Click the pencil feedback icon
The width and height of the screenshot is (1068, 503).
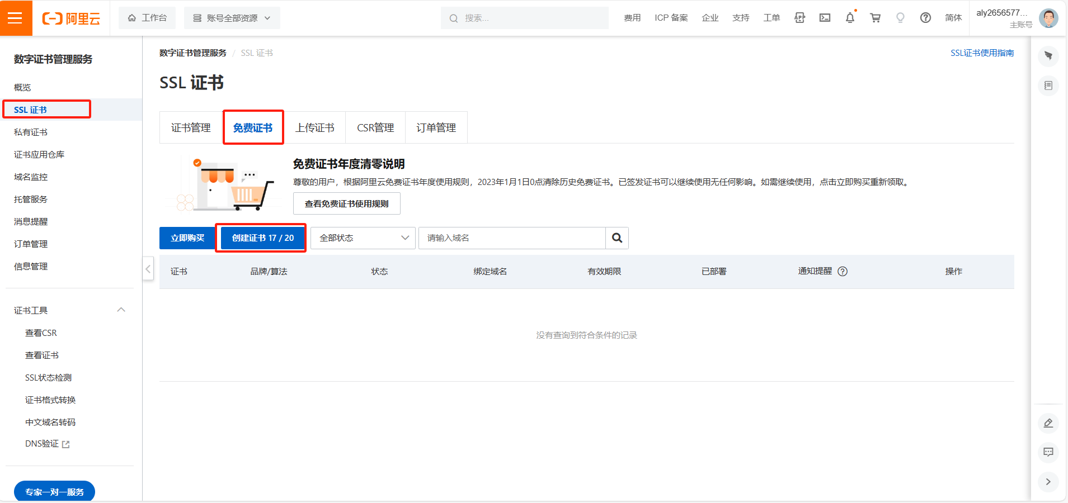pyautogui.click(x=1048, y=423)
